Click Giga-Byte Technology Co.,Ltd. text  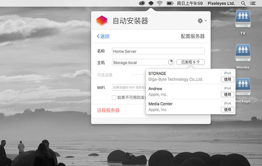[176, 79]
